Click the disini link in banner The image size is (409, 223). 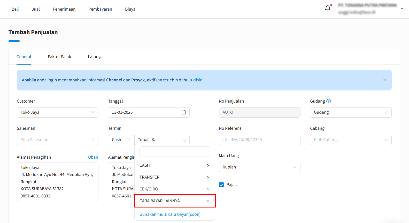(x=198, y=80)
